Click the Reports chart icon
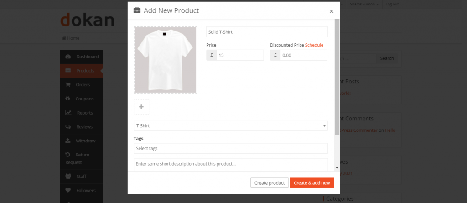Screen dimensions: 467x203 click(68, 113)
